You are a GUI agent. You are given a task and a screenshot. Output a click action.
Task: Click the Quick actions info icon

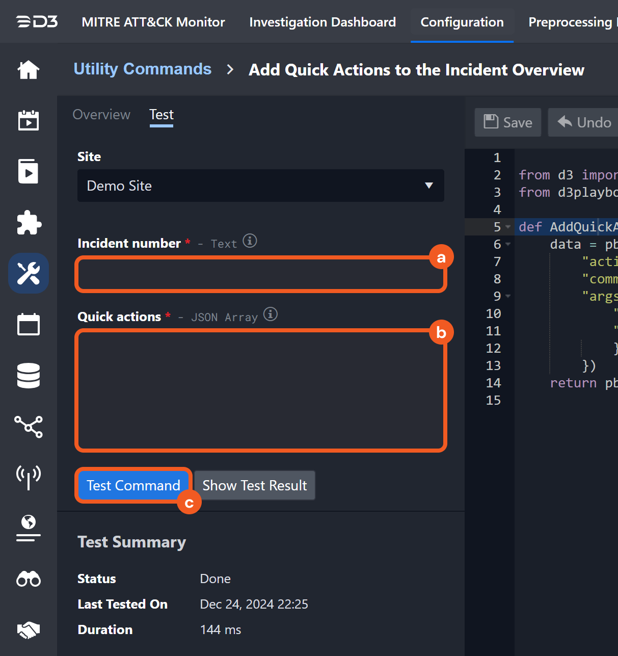[271, 314]
